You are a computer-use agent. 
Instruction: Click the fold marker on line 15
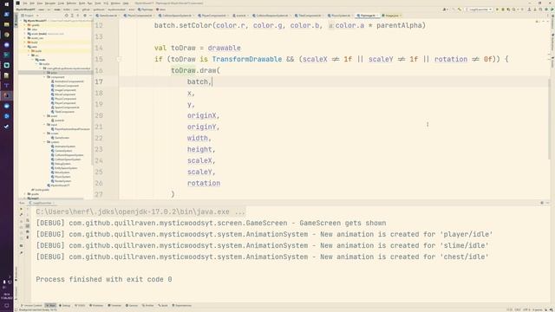(119, 59)
